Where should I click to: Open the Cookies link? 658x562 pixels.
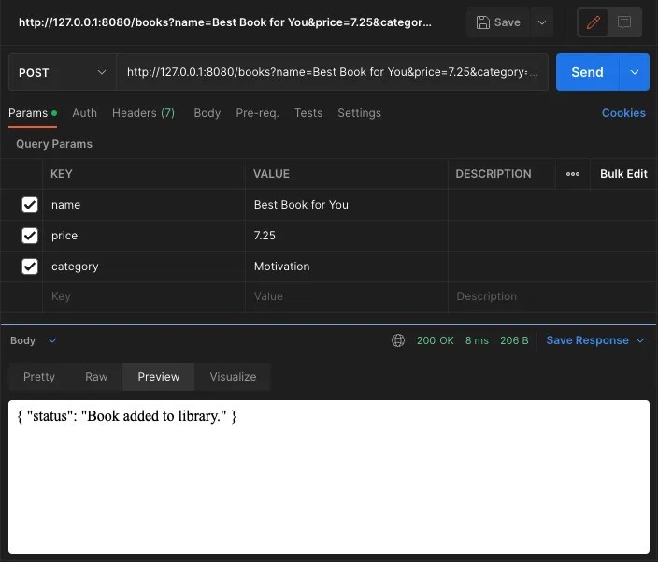tap(623, 113)
